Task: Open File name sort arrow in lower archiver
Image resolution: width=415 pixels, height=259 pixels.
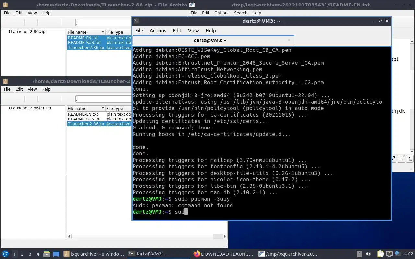Action: point(103,108)
